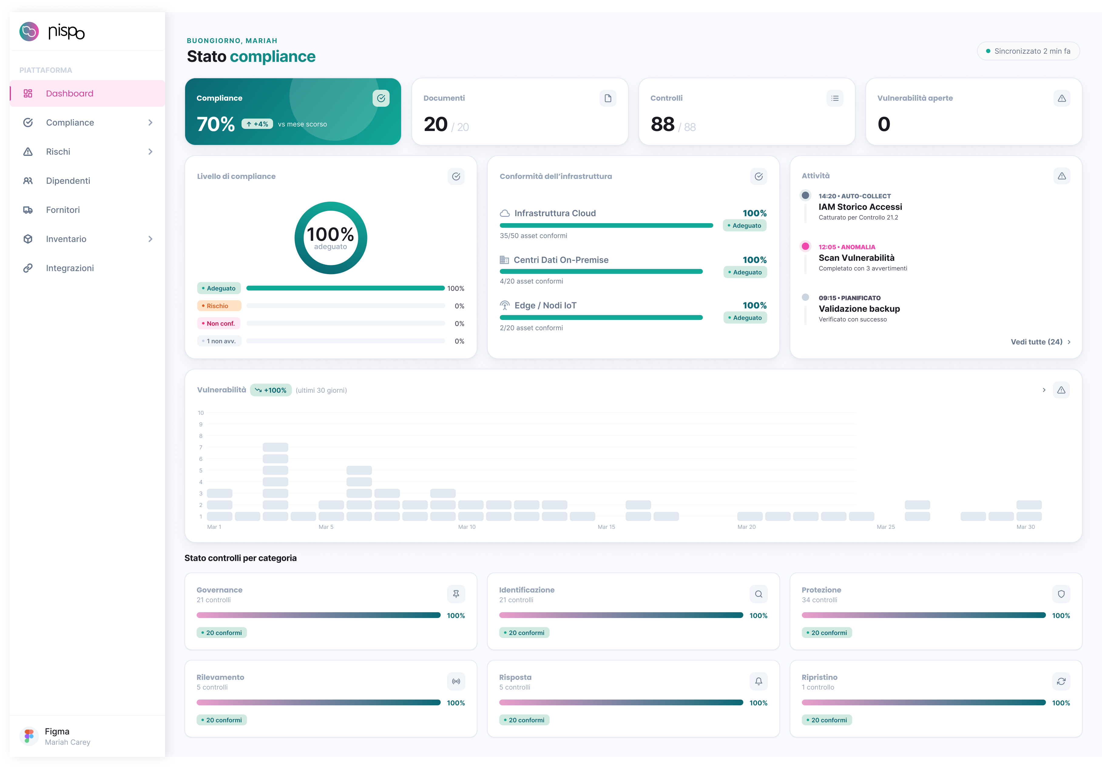The image size is (1102, 769).
Task: Open the Dashboard menu item
Action: (x=87, y=93)
